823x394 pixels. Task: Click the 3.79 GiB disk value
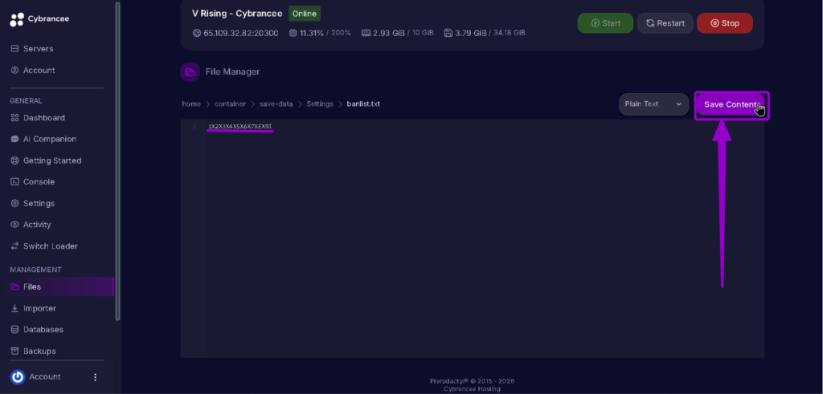[471, 33]
